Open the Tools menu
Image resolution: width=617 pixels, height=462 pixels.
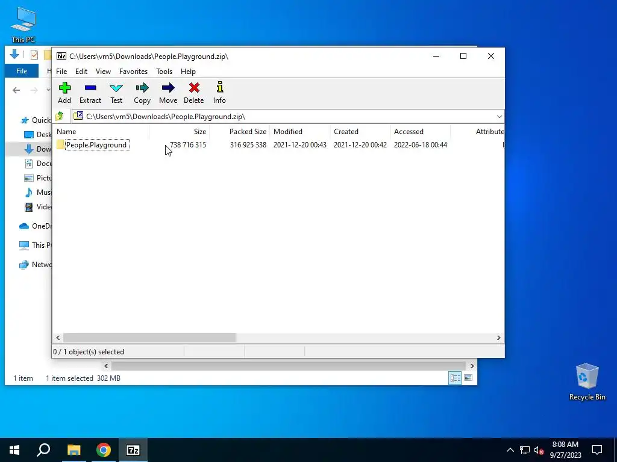click(x=164, y=72)
